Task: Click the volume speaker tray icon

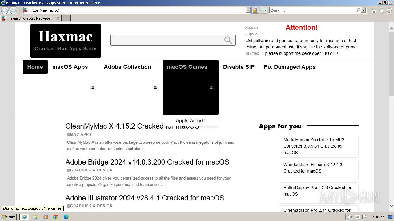Action: [350, 217]
